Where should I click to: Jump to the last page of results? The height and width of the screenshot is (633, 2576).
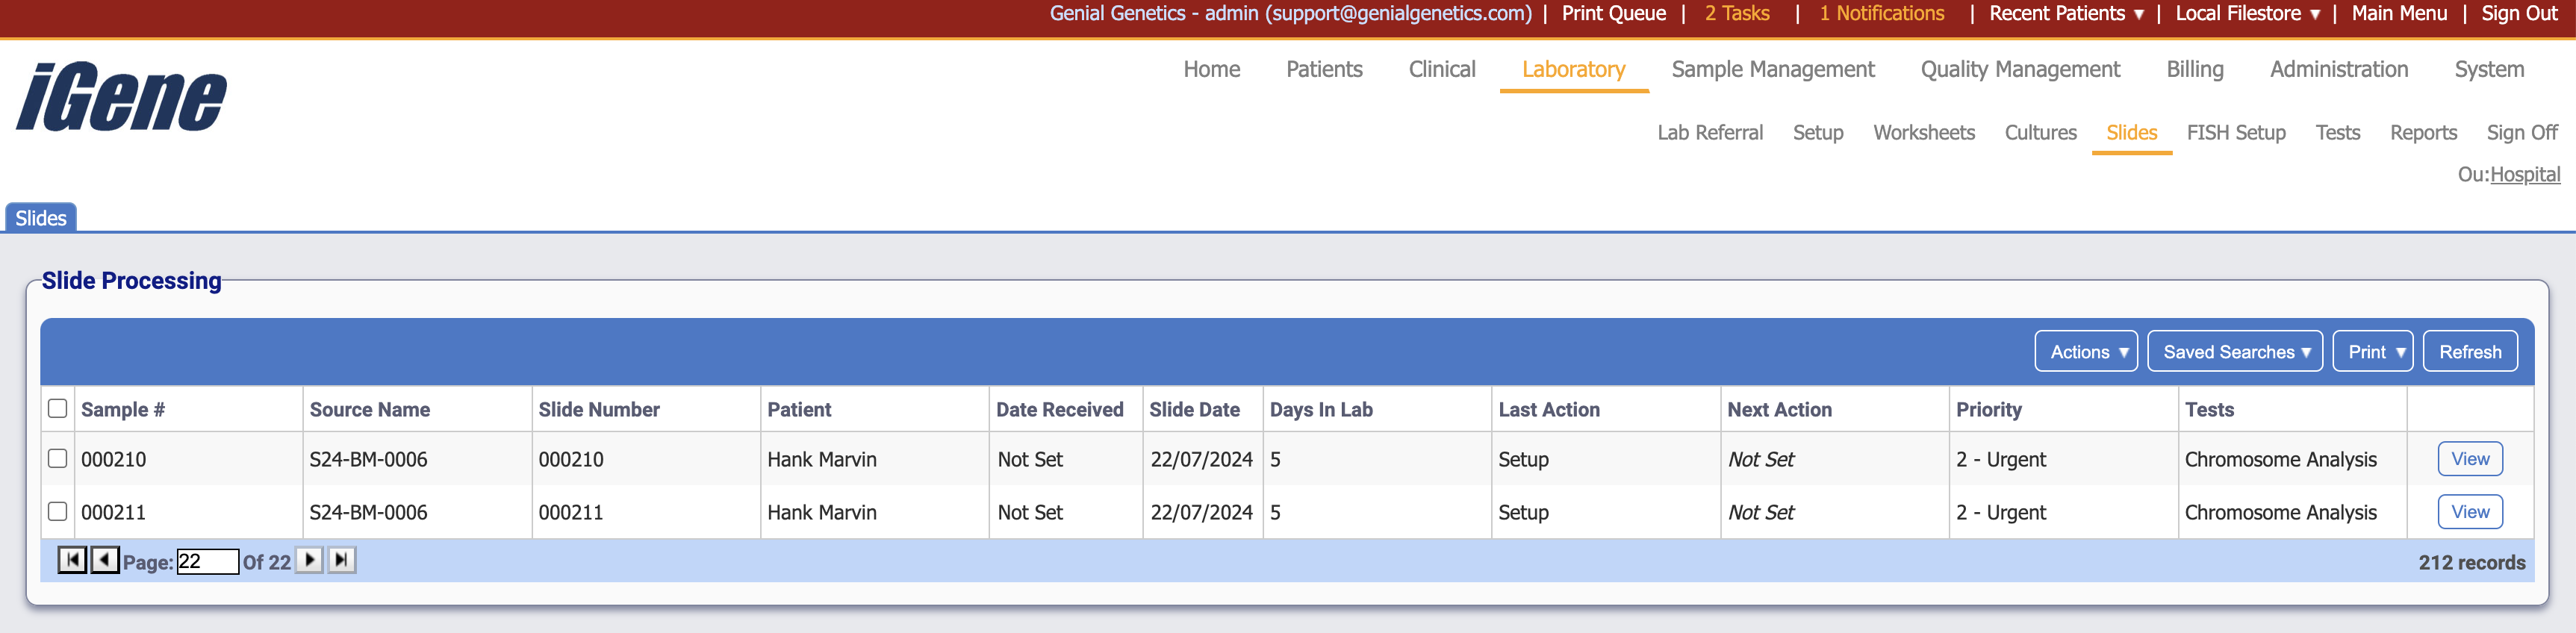tap(342, 560)
